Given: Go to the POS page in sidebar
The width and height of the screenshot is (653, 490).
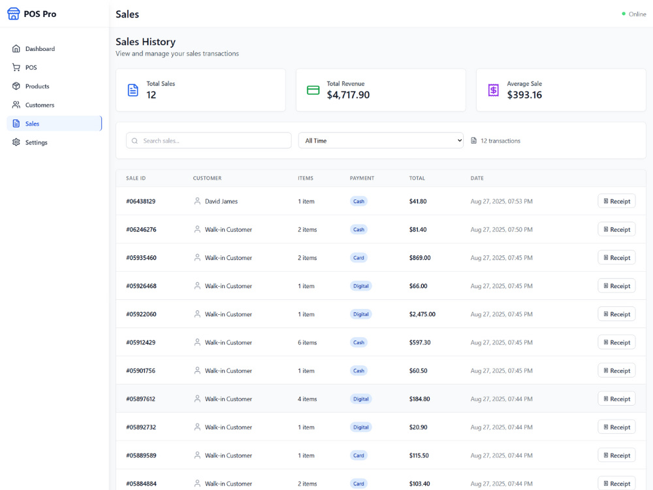Looking at the screenshot, I should tap(54, 67).
